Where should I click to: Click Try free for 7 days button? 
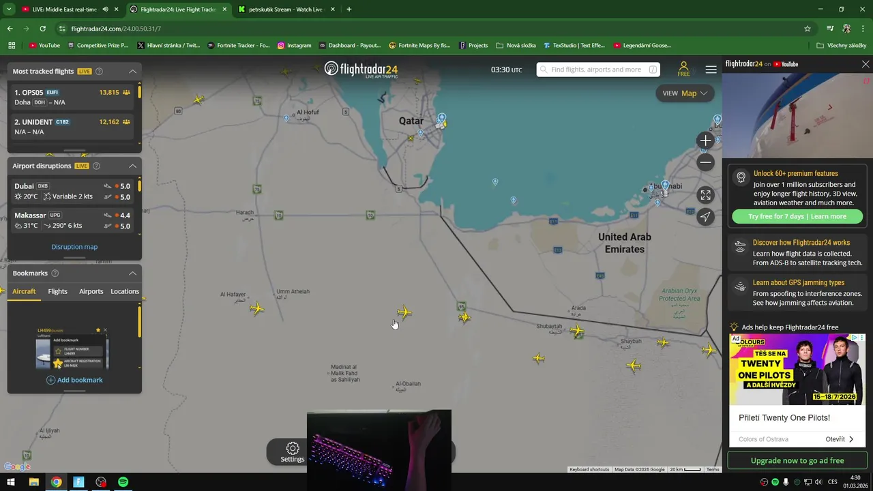pyautogui.click(x=797, y=216)
